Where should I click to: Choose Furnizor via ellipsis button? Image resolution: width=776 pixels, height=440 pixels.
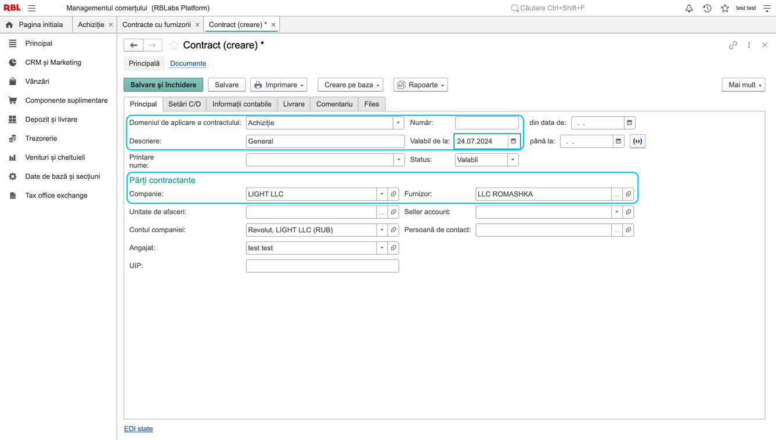pos(617,194)
